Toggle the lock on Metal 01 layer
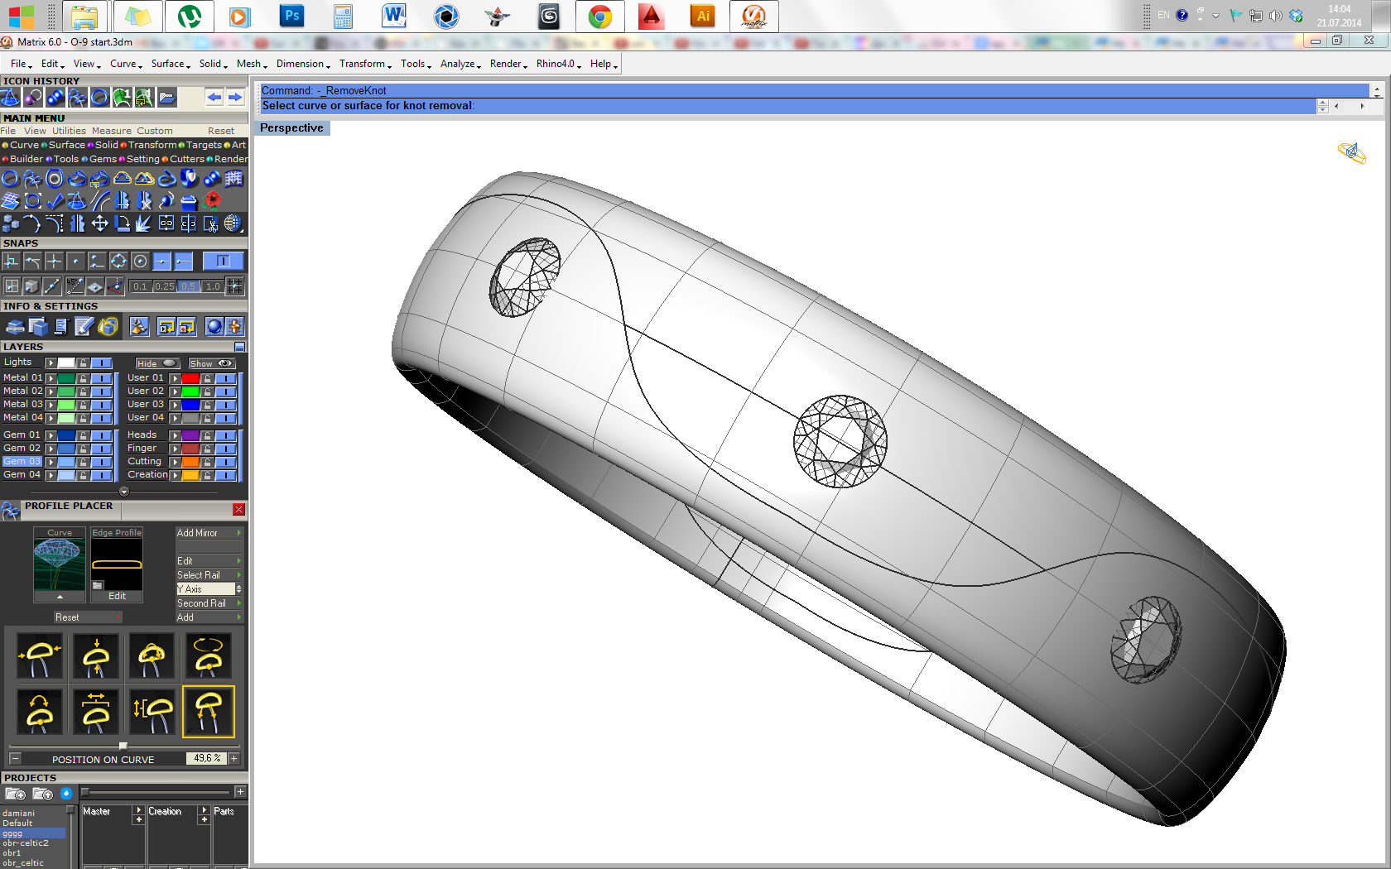 pyautogui.click(x=83, y=378)
